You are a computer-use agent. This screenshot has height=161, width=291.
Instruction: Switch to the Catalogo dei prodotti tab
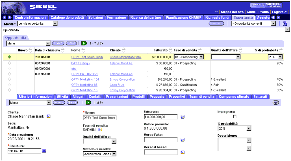[67, 18]
